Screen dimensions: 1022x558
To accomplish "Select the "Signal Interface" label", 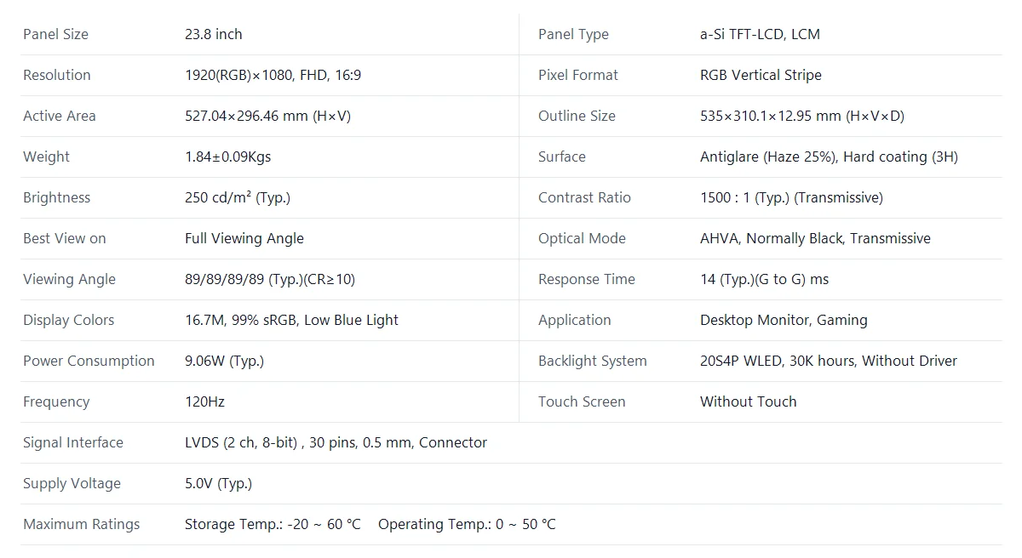I will [72, 442].
